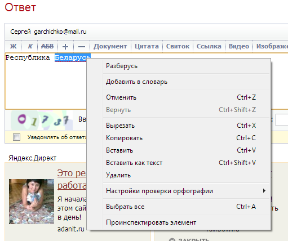Insert a Свиток scroll block
Screen dimensions: 288x241
pos(178,46)
